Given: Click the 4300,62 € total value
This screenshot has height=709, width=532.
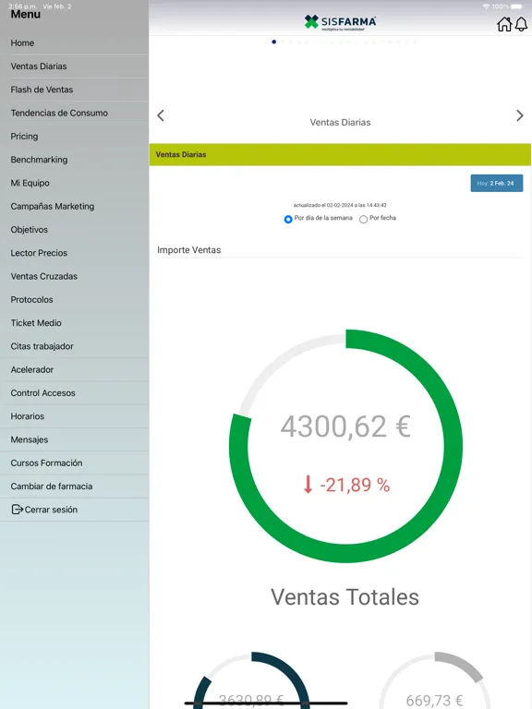Looking at the screenshot, I should [345, 427].
